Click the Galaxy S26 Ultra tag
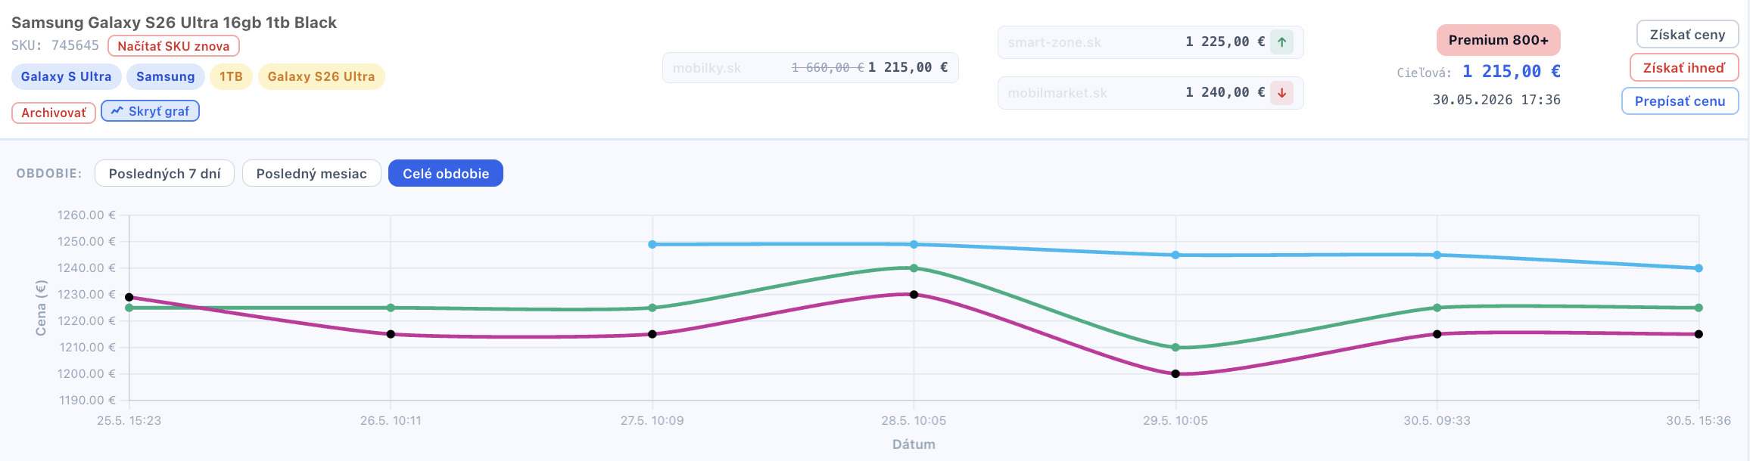 pos(321,76)
